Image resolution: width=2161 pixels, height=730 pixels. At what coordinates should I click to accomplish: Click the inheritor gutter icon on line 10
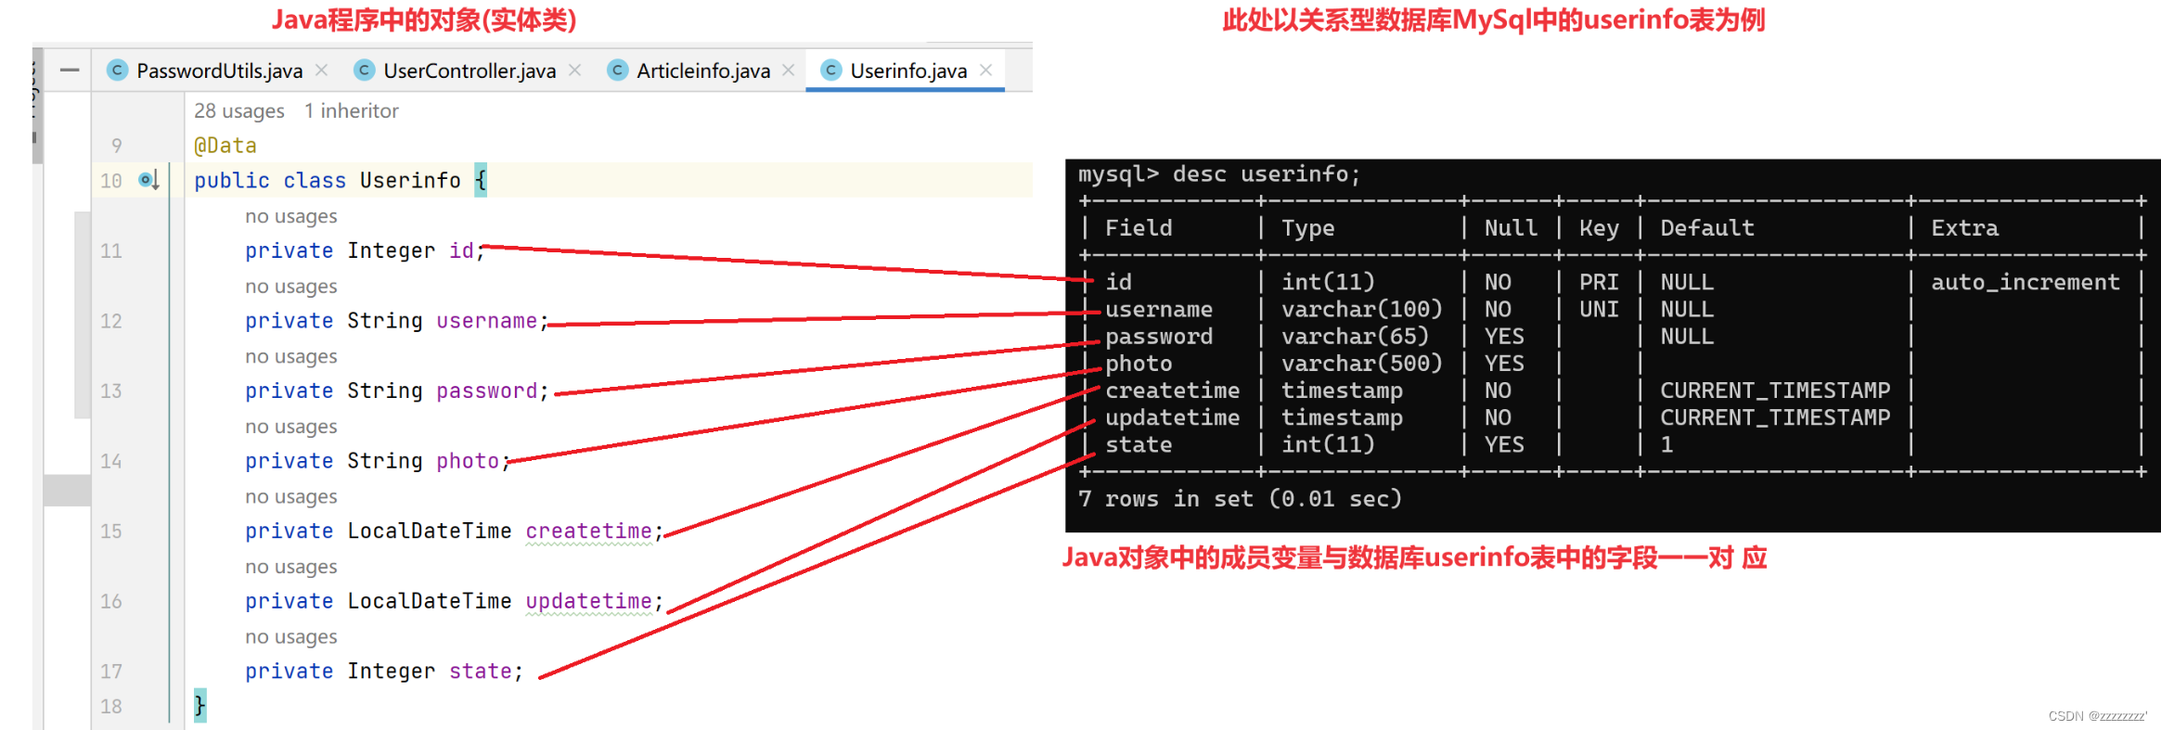click(148, 180)
